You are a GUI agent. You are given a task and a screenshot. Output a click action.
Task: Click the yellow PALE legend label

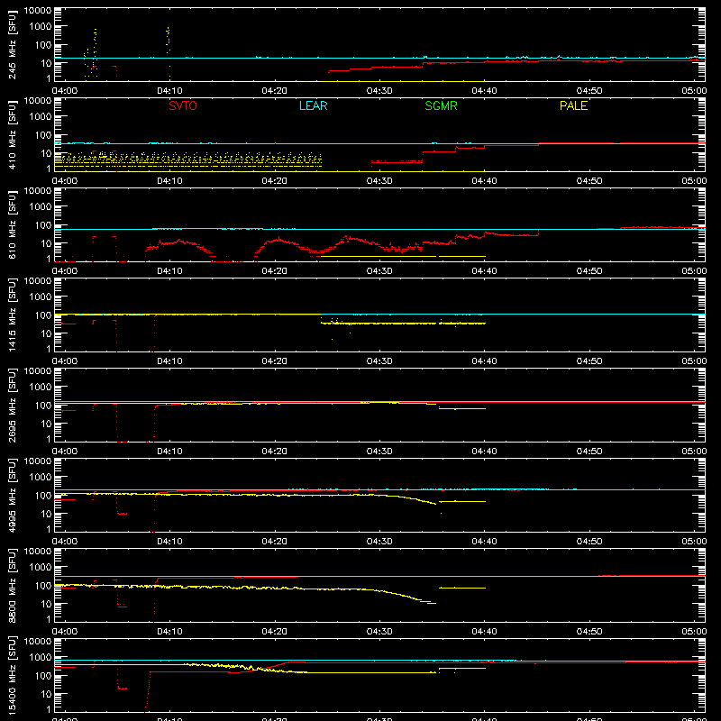[x=573, y=105]
